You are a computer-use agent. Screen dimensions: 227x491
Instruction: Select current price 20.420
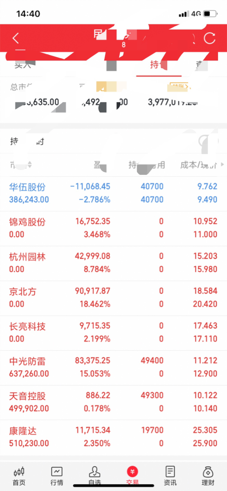205,304
